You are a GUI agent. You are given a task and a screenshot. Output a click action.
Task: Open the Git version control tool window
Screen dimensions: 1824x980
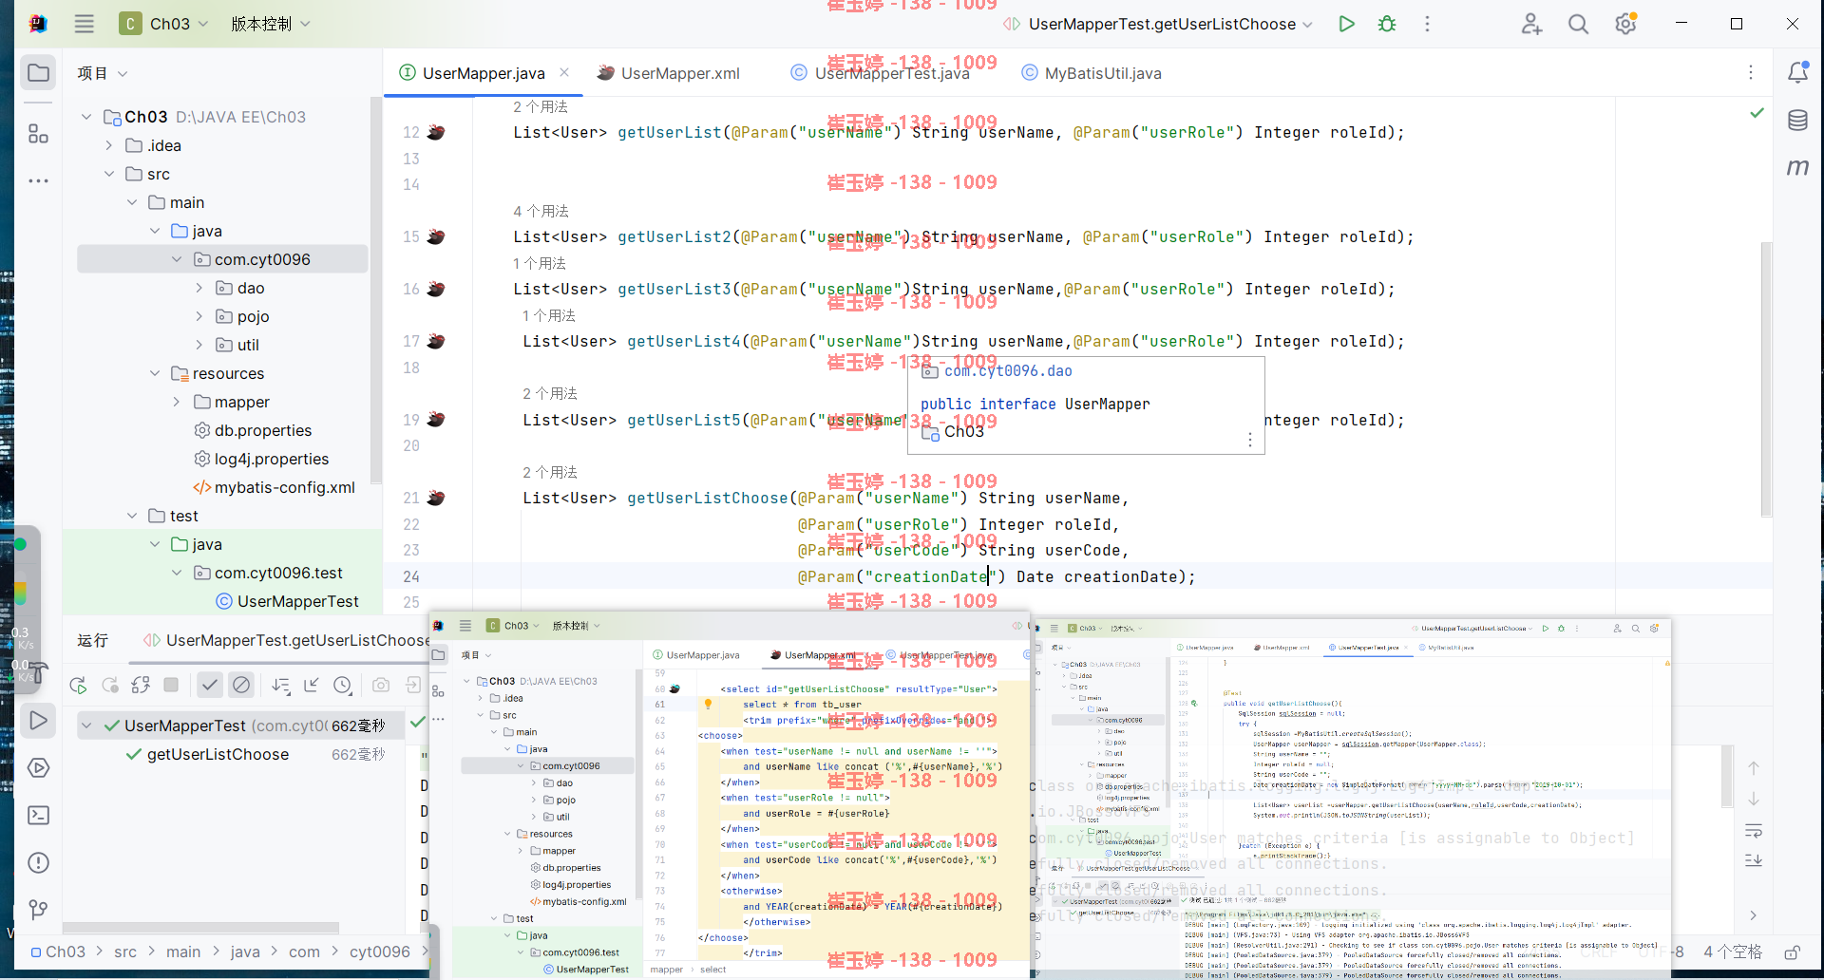click(39, 910)
